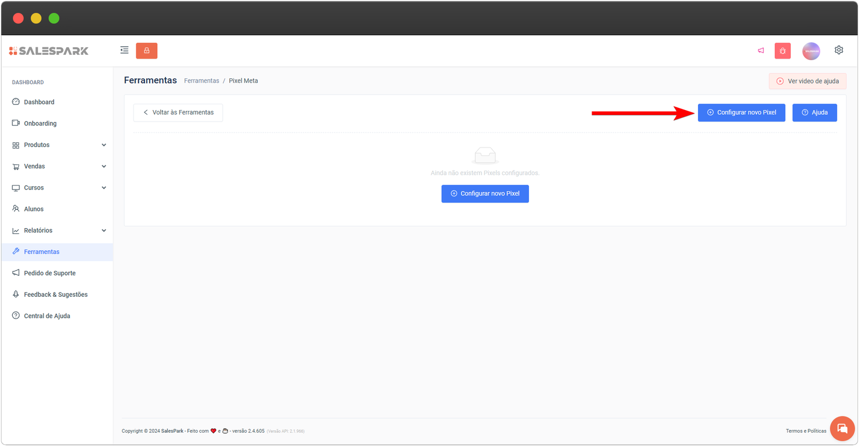Click the red bug report icon
The height and width of the screenshot is (446, 859).
(x=782, y=51)
